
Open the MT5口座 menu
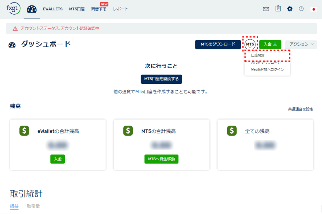[x=77, y=9]
